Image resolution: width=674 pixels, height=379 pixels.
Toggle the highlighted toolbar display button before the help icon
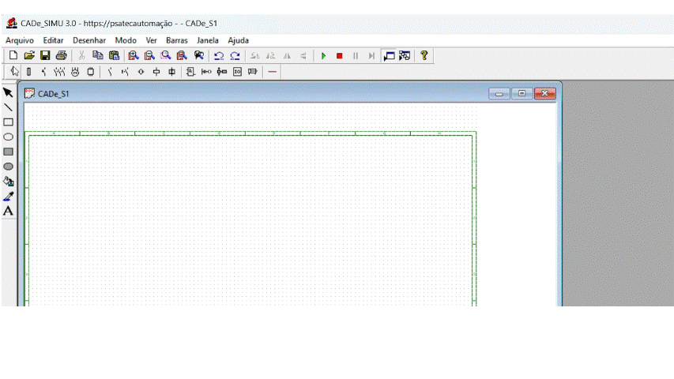pyautogui.click(x=389, y=56)
